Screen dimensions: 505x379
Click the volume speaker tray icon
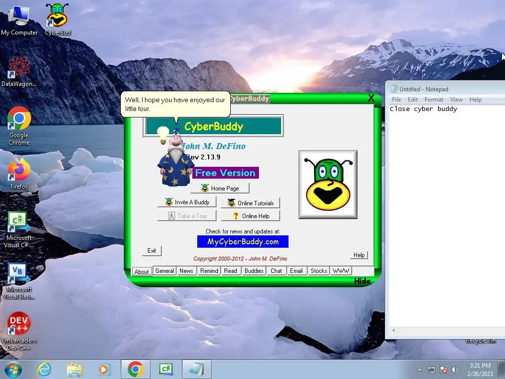click(x=455, y=370)
